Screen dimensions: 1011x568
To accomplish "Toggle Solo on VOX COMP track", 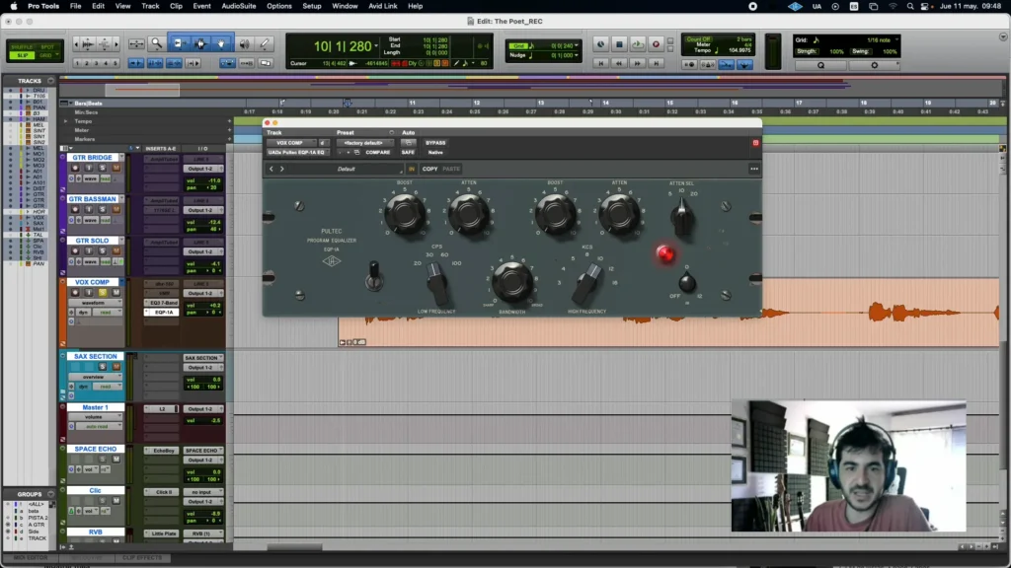I will [102, 292].
